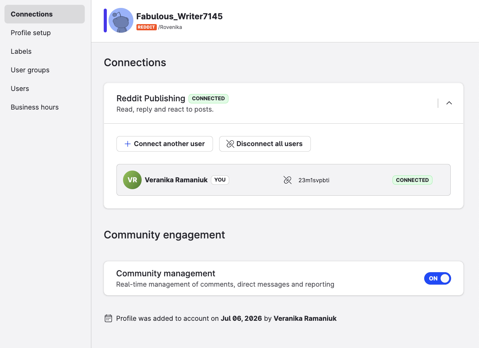Click the YOU badge beside Veranika Ramaniuk
Screen dimensions: 479x348
(220, 180)
